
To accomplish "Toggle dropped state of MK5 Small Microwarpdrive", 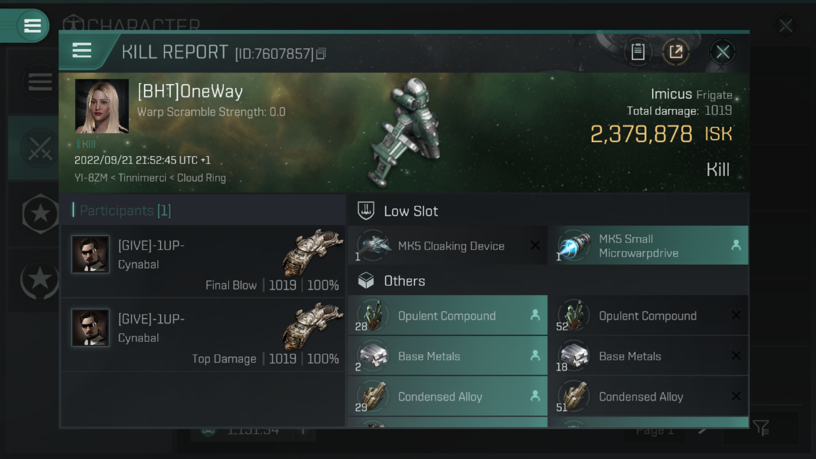I will tap(735, 245).
